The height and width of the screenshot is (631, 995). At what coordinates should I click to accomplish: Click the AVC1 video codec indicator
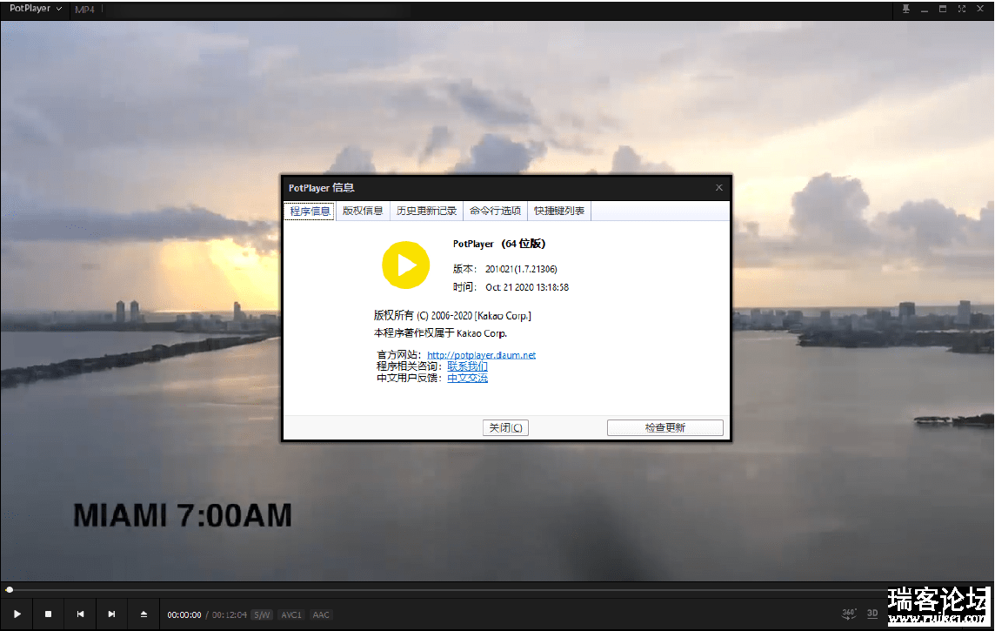tap(291, 614)
